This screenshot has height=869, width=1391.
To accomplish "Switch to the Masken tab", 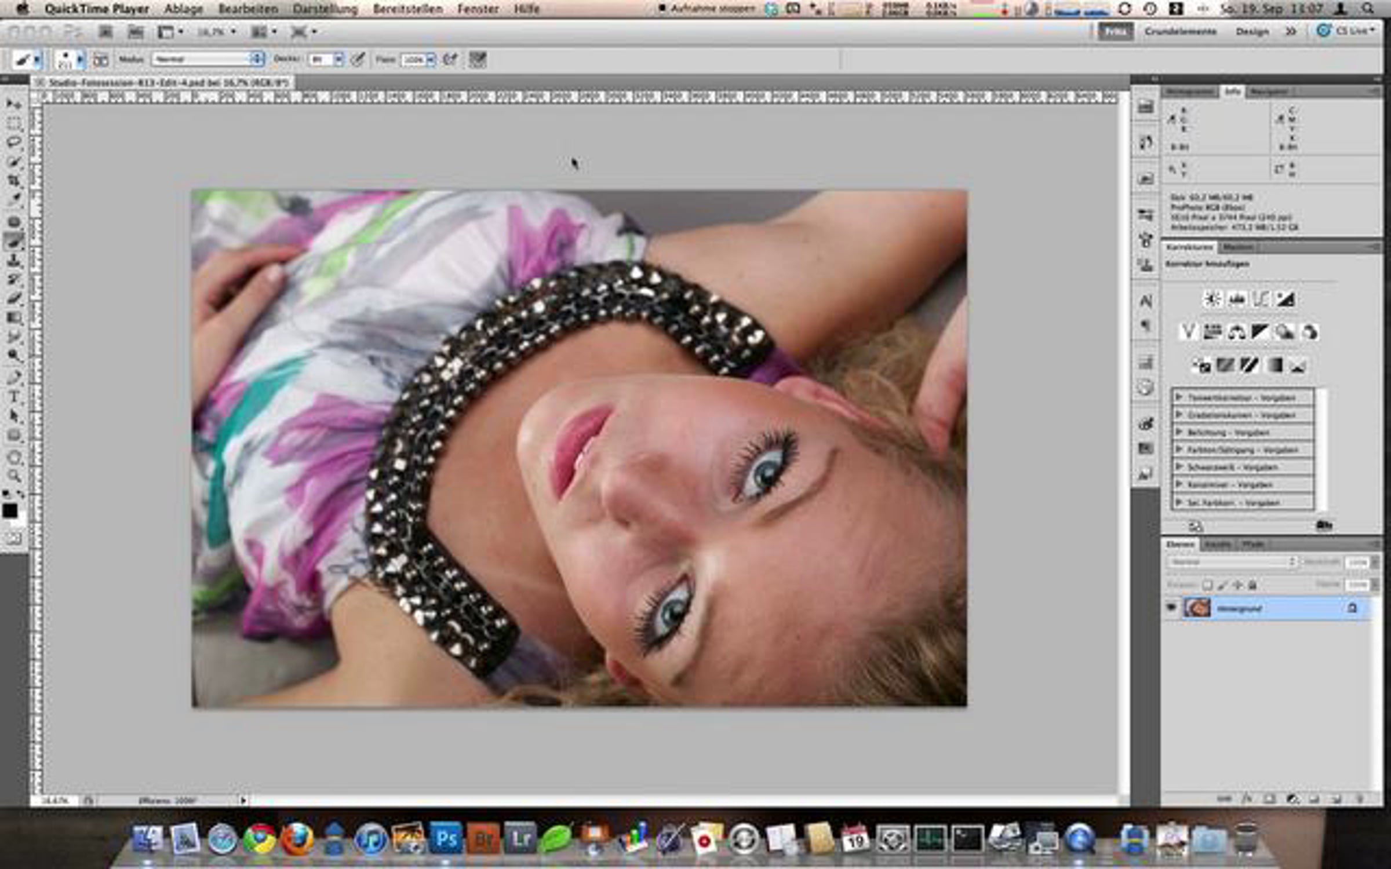I will [x=1237, y=247].
